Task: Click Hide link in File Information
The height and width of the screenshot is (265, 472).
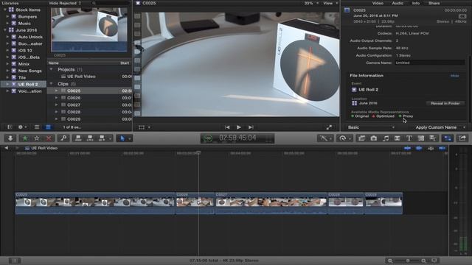Action: pos(454,76)
